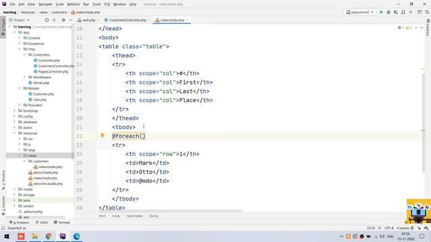This screenshot has height=242, width=431.
Task: Expand the vendor folder
Action: click(14, 206)
